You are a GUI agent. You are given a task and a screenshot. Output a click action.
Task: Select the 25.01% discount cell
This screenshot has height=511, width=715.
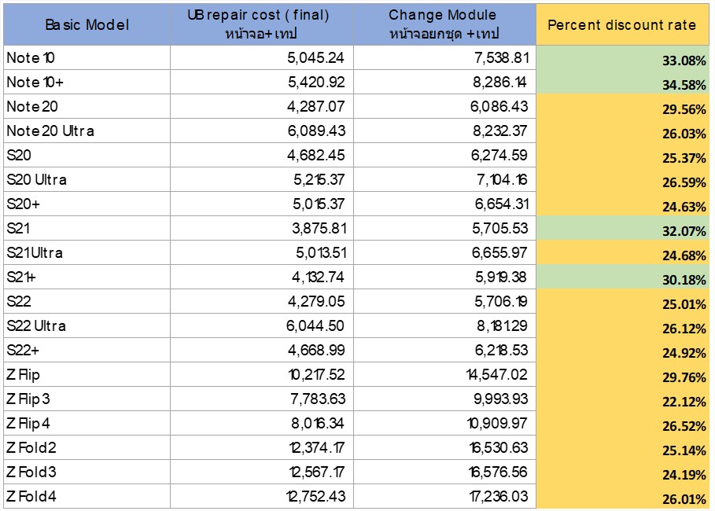pos(622,301)
